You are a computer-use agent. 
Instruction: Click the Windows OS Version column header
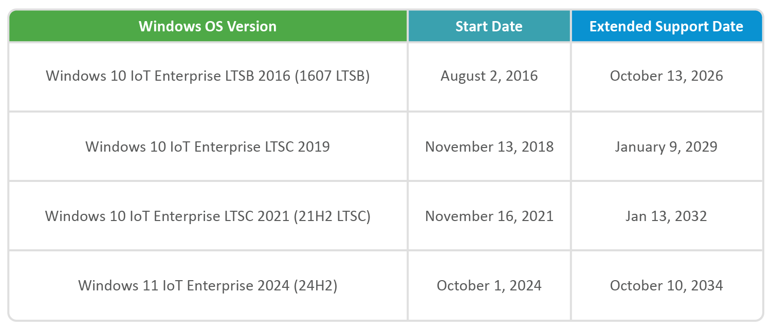point(208,26)
